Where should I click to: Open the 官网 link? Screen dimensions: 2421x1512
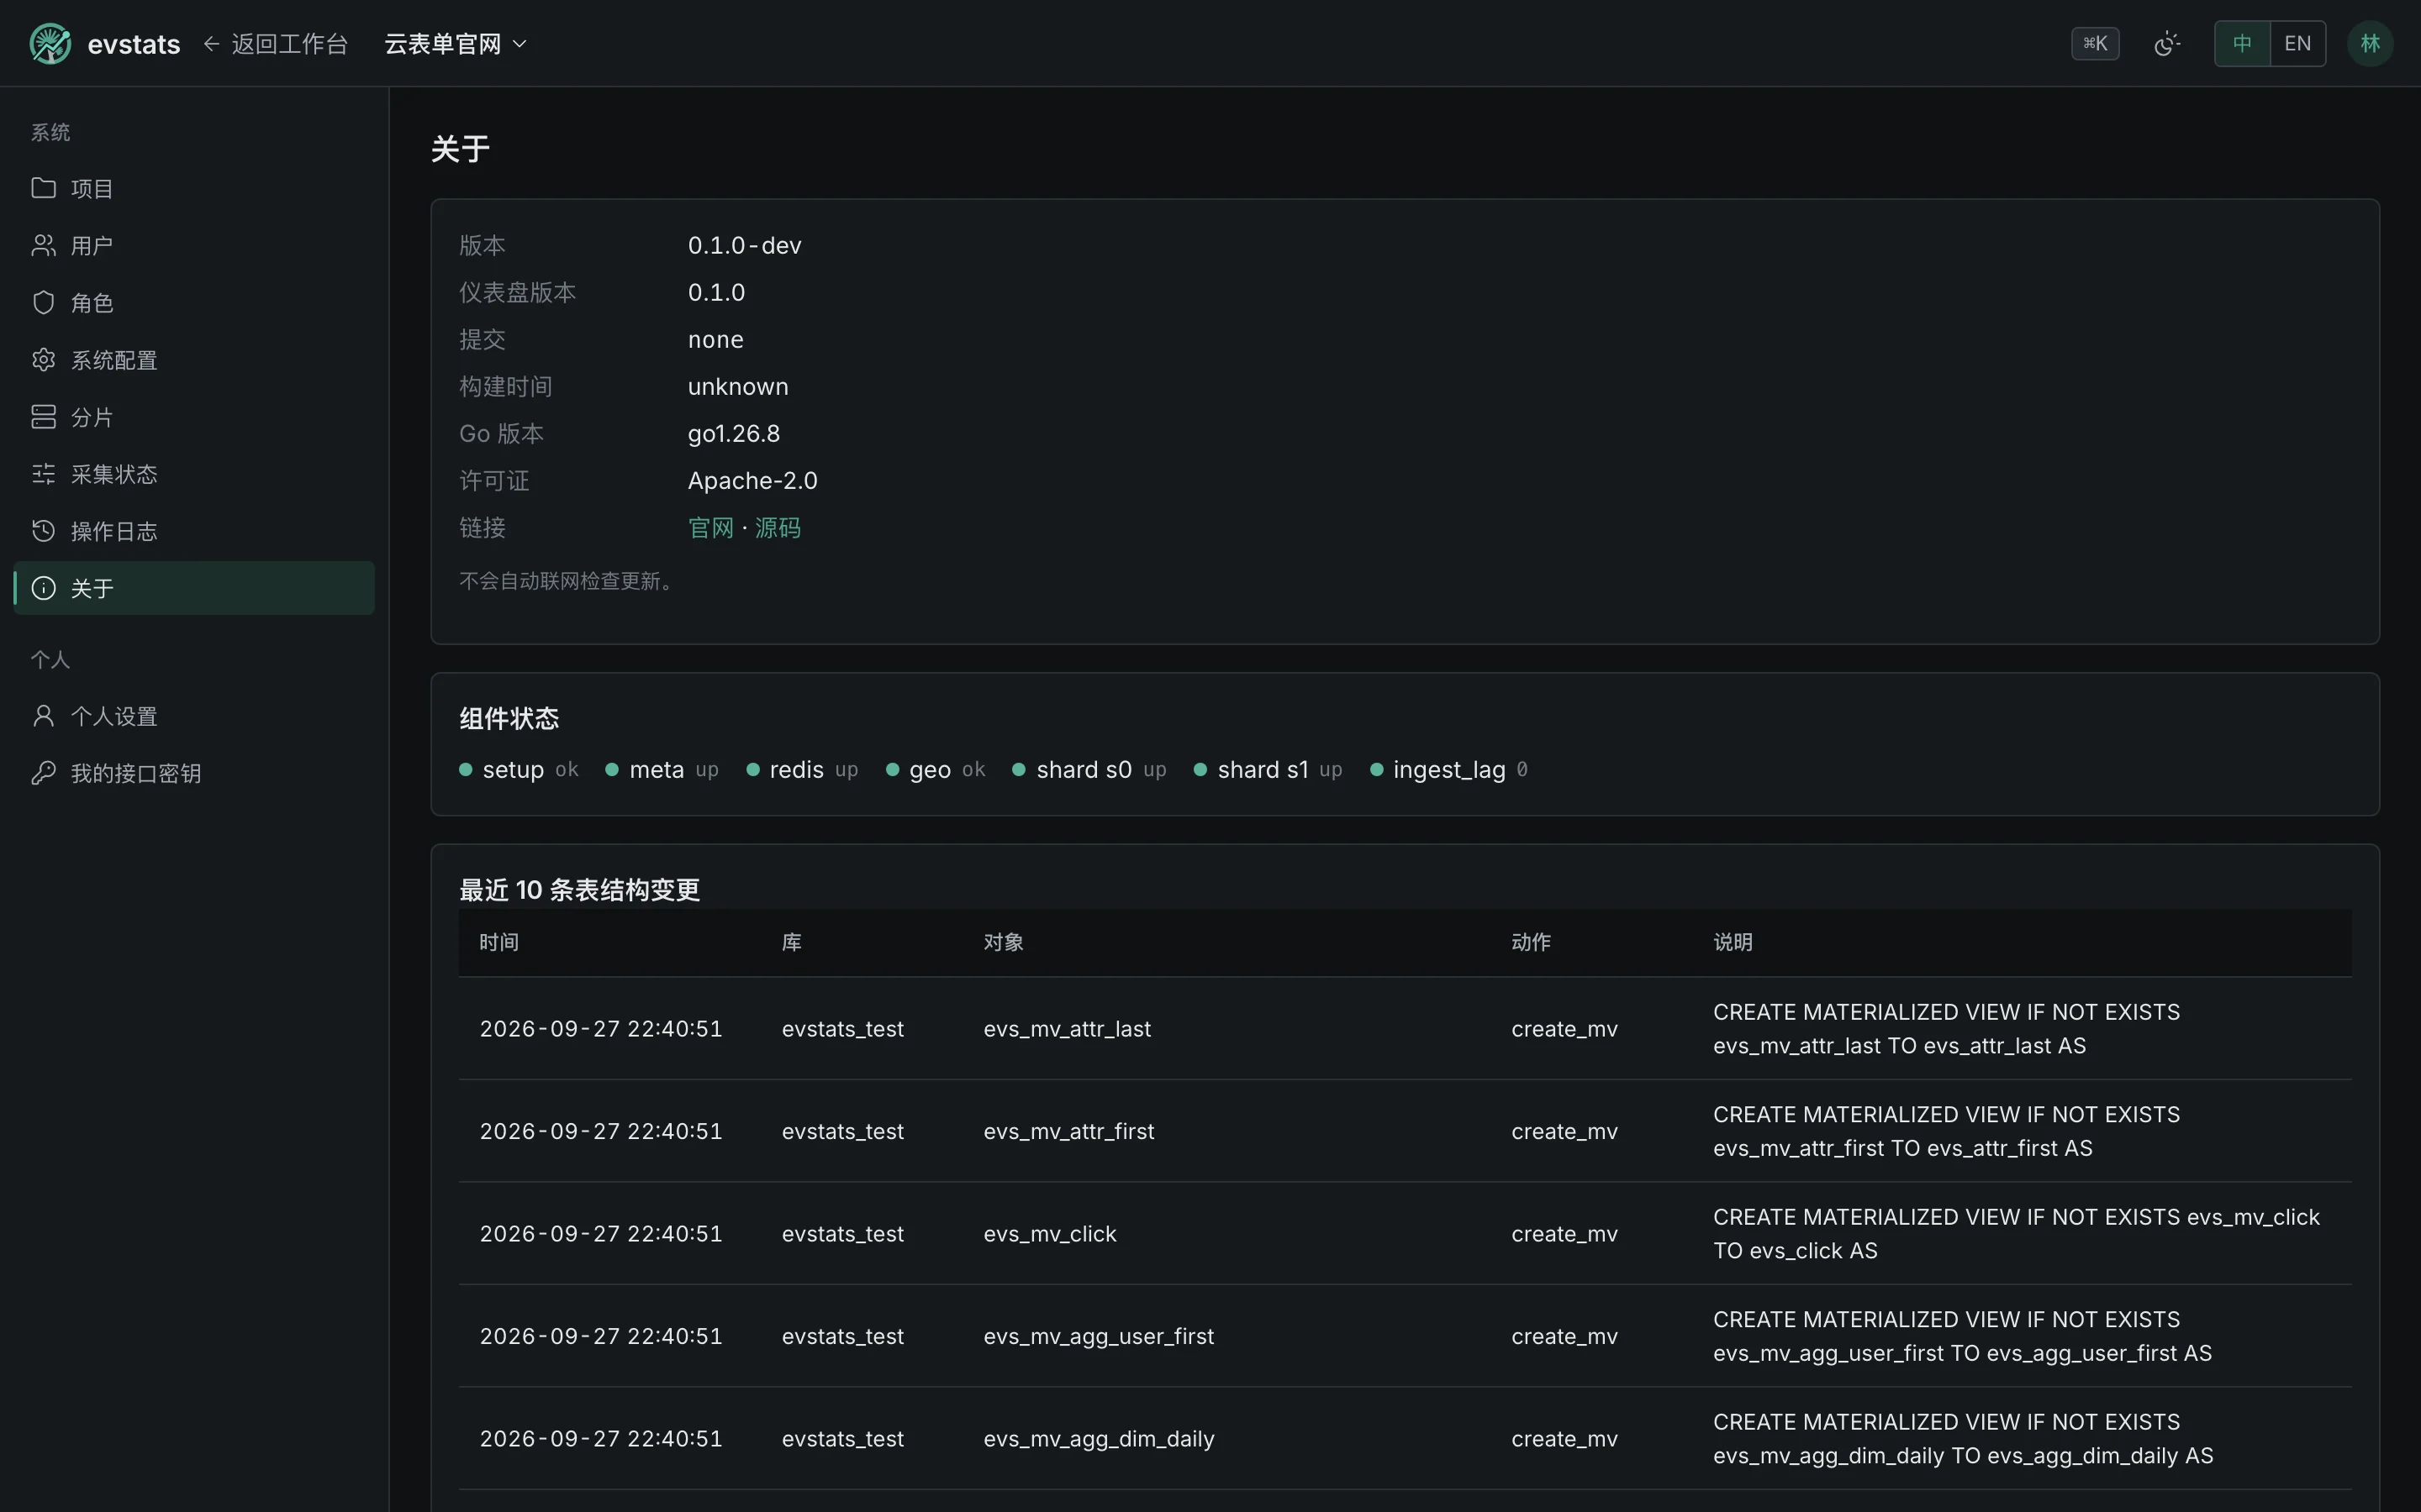pyautogui.click(x=711, y=527)
